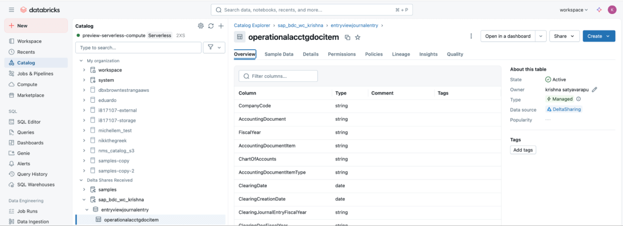Switch to the Sample Data tab
The height and width of the screenshot is (226, 623).
point(279,54)
